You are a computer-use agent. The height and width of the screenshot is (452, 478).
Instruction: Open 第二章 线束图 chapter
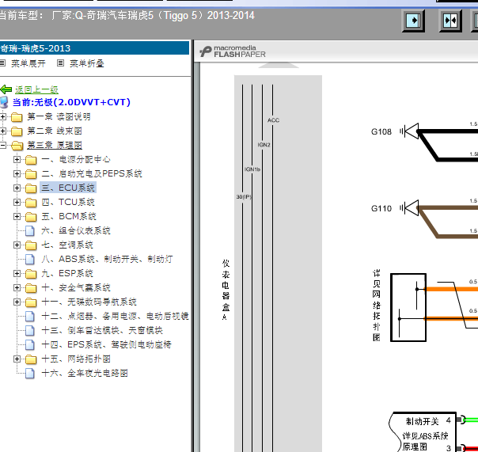click(55, 131)
